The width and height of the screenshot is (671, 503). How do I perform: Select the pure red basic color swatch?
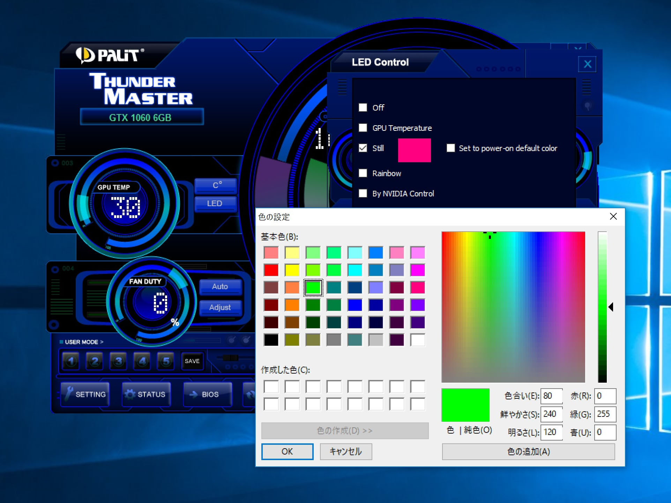271,270
